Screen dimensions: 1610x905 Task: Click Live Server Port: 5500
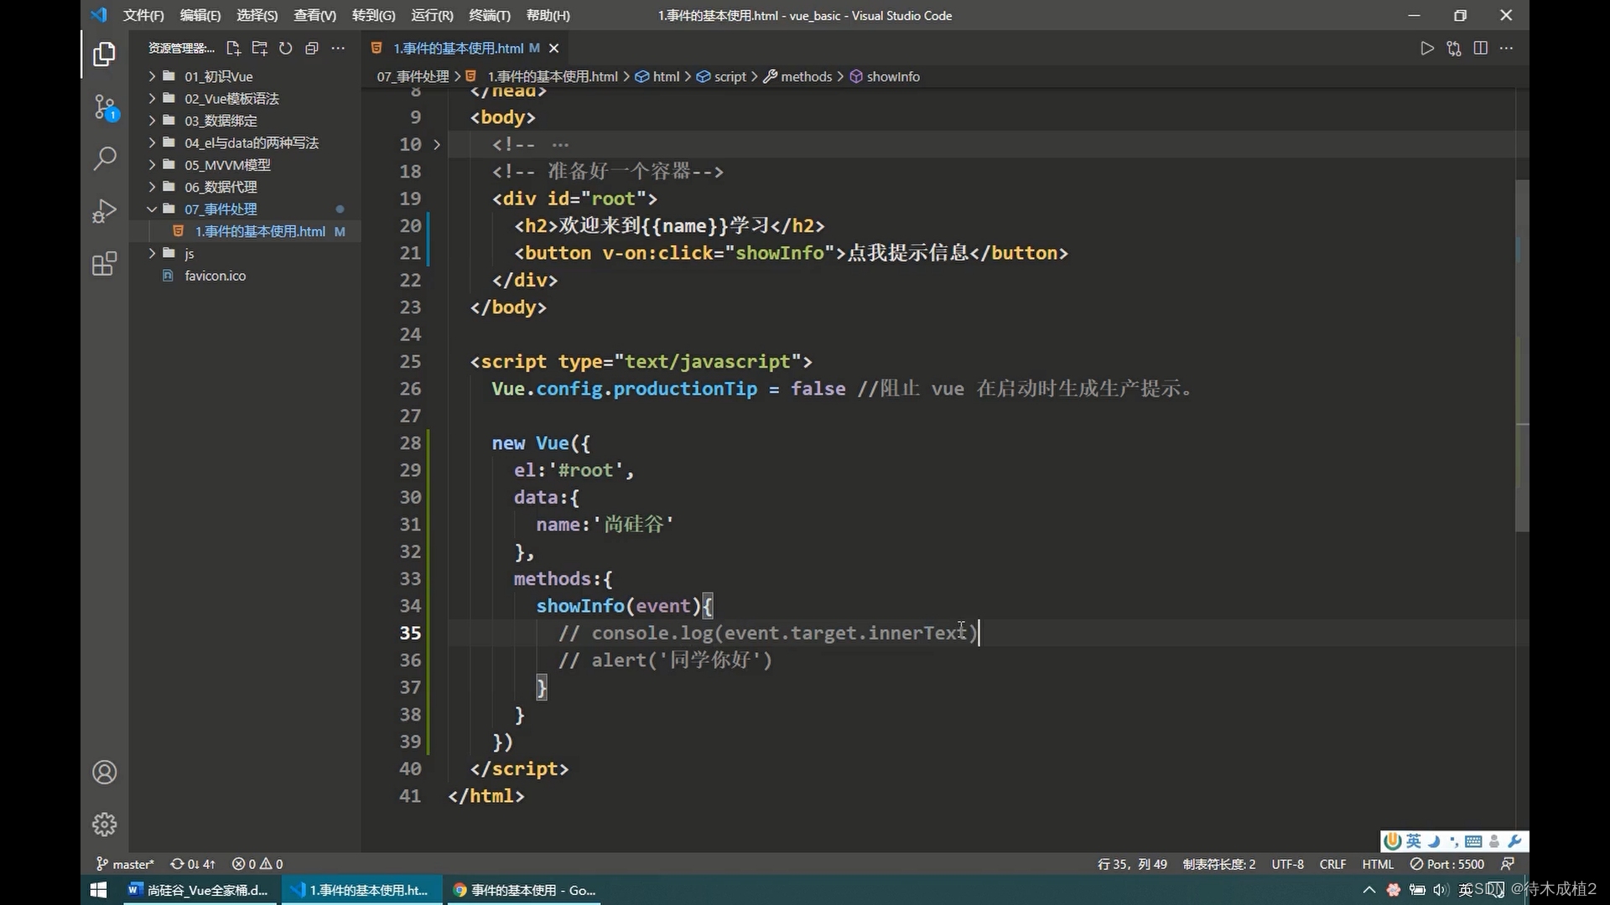coord(1447,864)
